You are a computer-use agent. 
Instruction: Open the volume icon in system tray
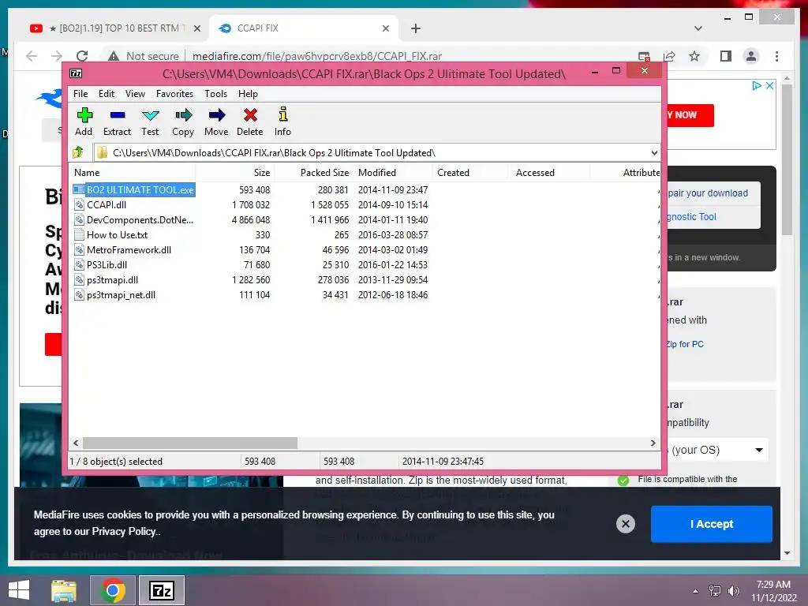pyautogui.click(x=733, y=590)
